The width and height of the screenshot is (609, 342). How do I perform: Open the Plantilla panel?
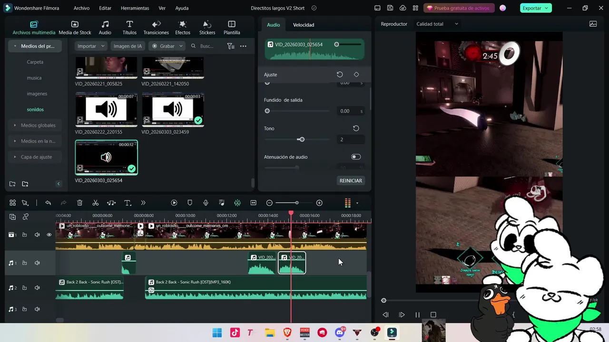pyautogui.click(x=232, y=28)
